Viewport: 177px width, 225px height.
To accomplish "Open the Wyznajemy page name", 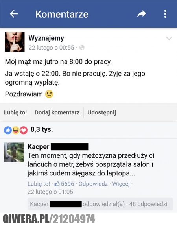I will (46, 38).
